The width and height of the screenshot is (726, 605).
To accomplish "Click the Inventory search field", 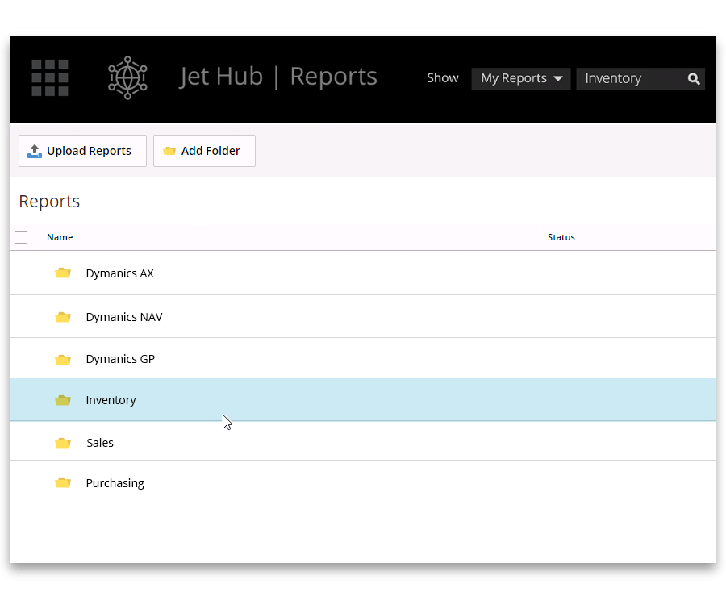I will click(x=640, y=78).
